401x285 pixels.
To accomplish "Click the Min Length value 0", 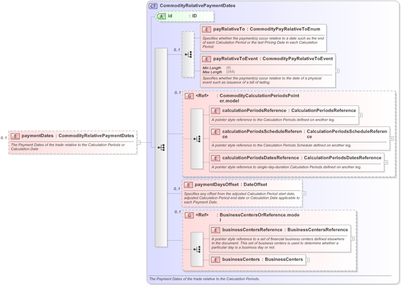I will point(228,68).
